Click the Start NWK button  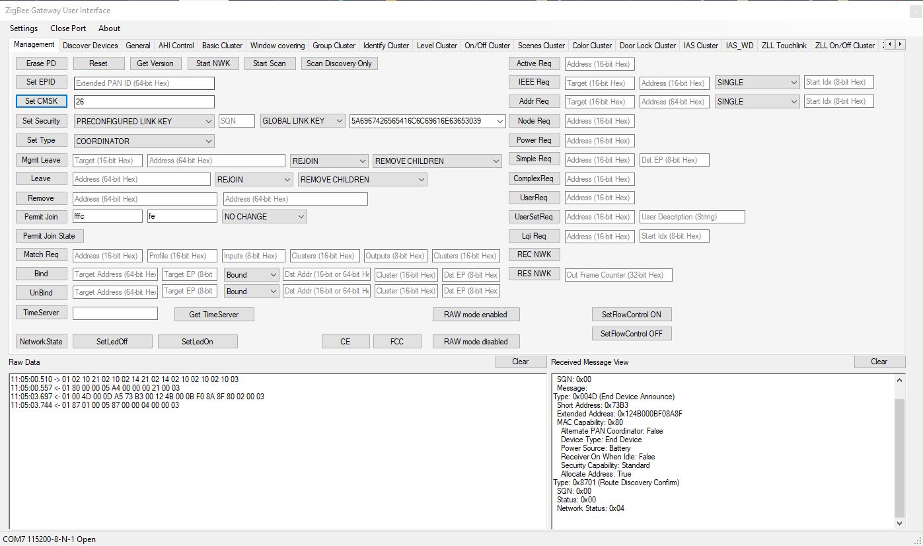(x=212, y=63)
